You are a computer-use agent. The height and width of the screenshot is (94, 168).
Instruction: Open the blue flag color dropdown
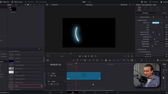(115, 60)
